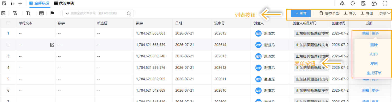Click creator avatar in row 202610

[x=258, y=90]
